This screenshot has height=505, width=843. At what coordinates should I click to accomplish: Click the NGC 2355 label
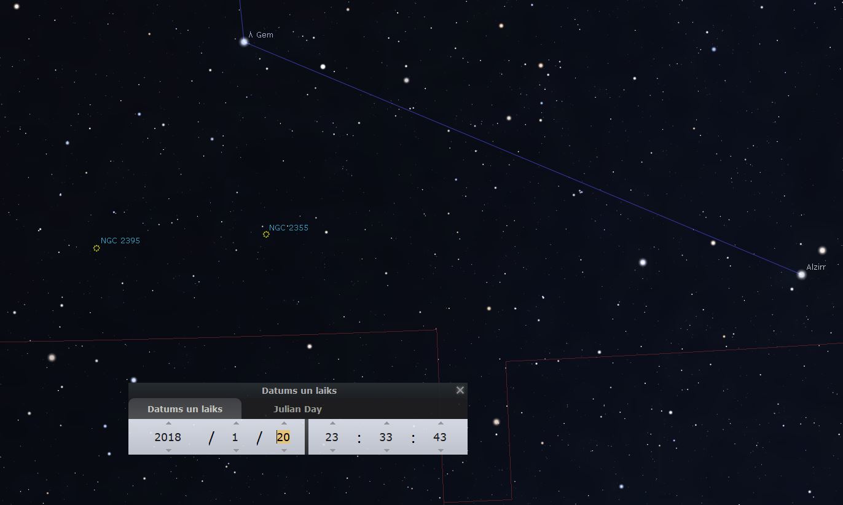[289, 228]
